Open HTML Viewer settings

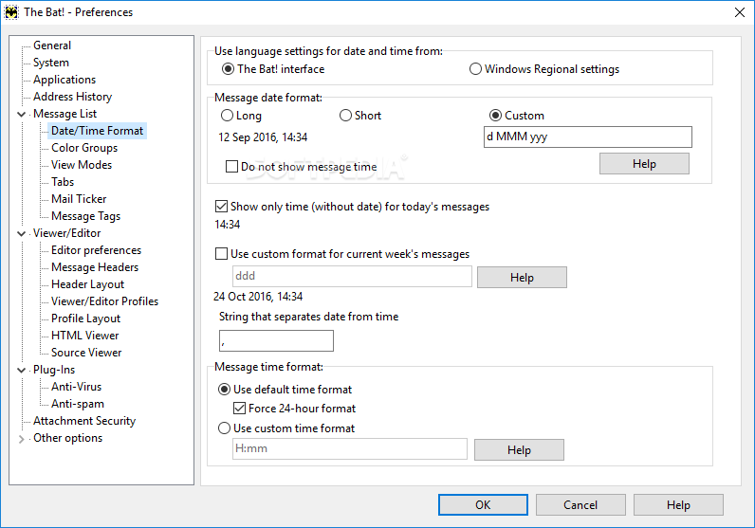(84, 336)
